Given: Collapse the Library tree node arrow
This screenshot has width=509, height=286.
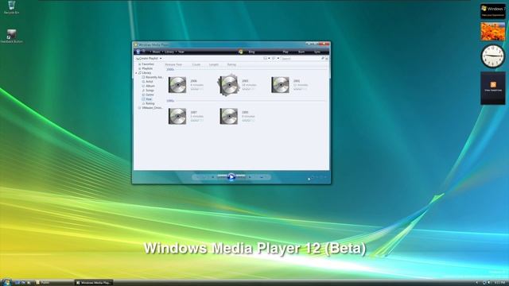Looking at the screenshot, I should click(x=136, y=73).
